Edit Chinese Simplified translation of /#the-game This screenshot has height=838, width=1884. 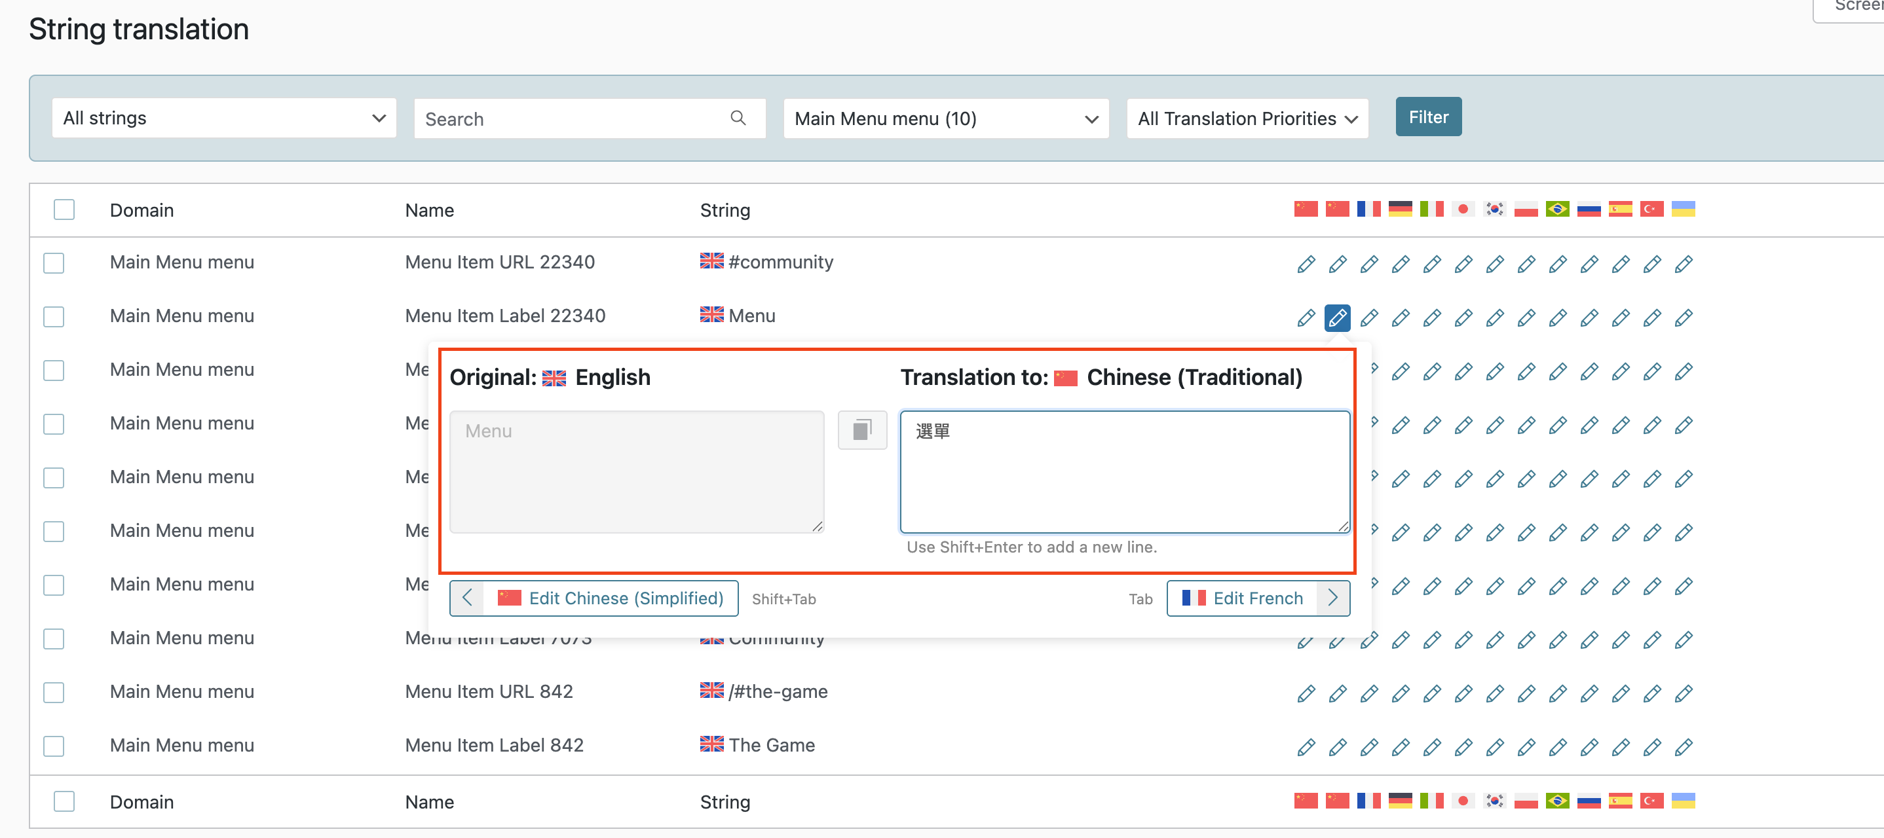pos(1306,693)
